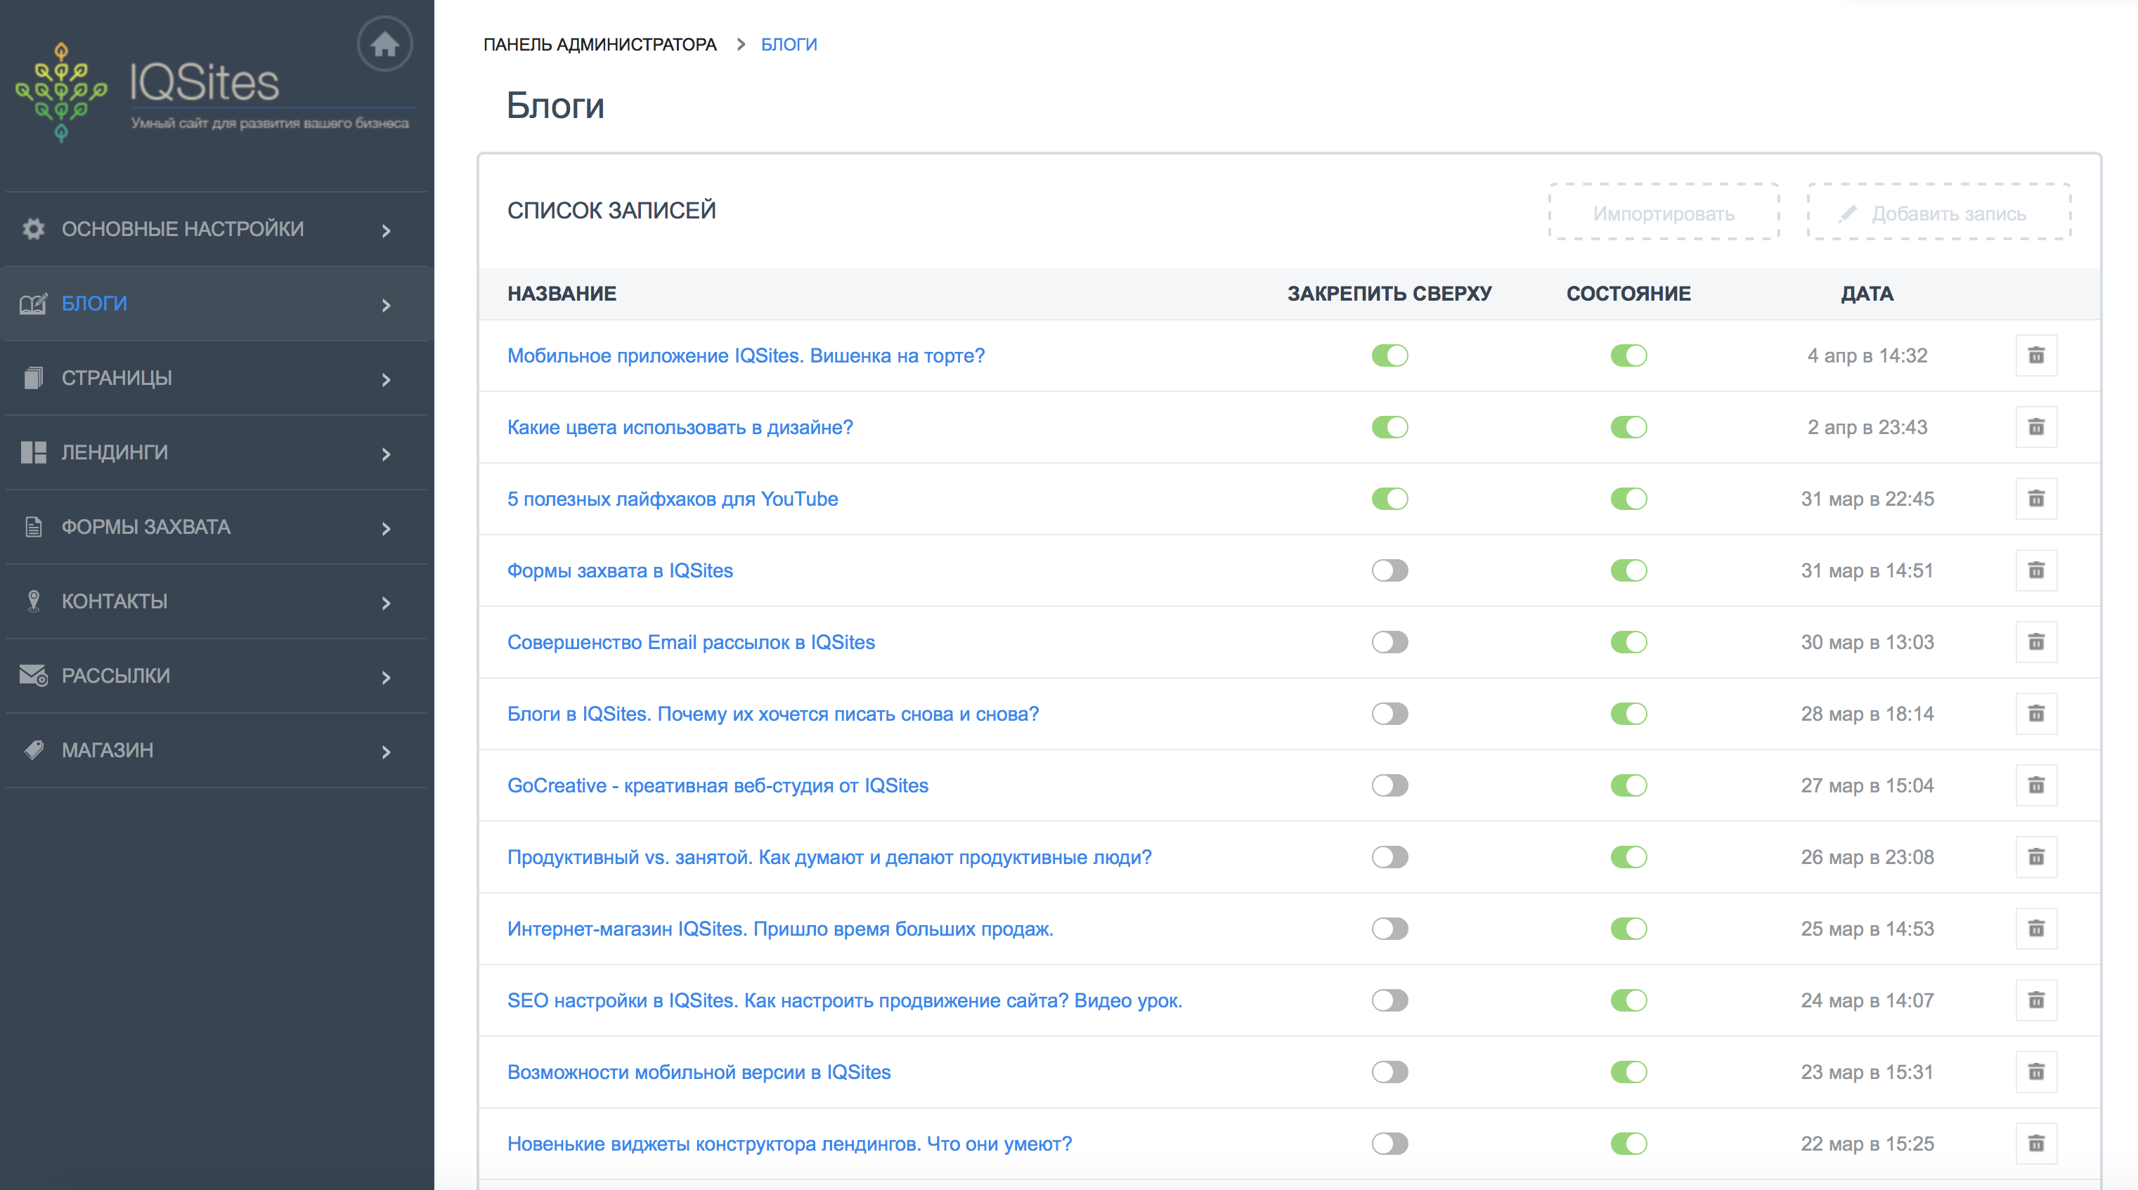Open Формы захвата sidebar menu item
The image size is (2138, 1190).
coord(146,527)
